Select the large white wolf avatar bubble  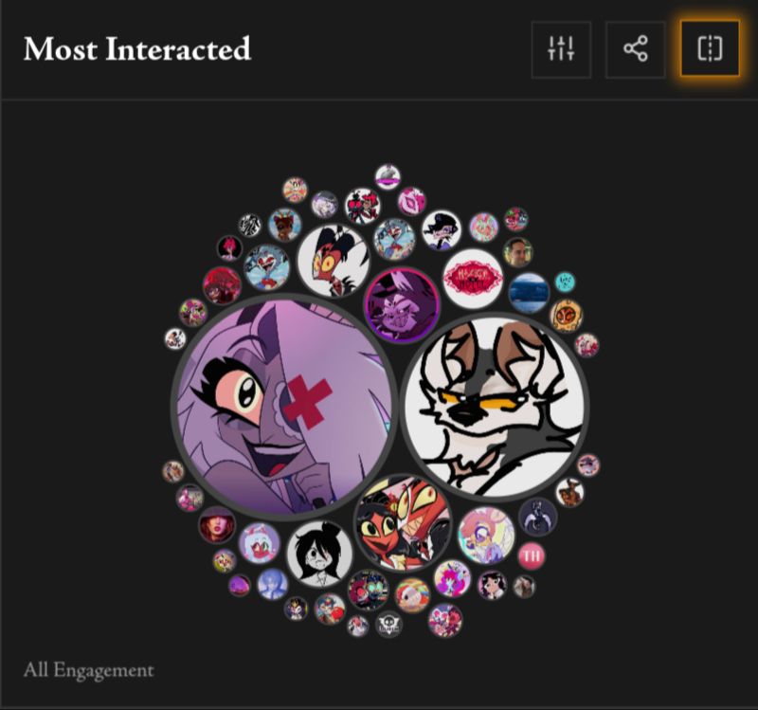pos(495,407)
